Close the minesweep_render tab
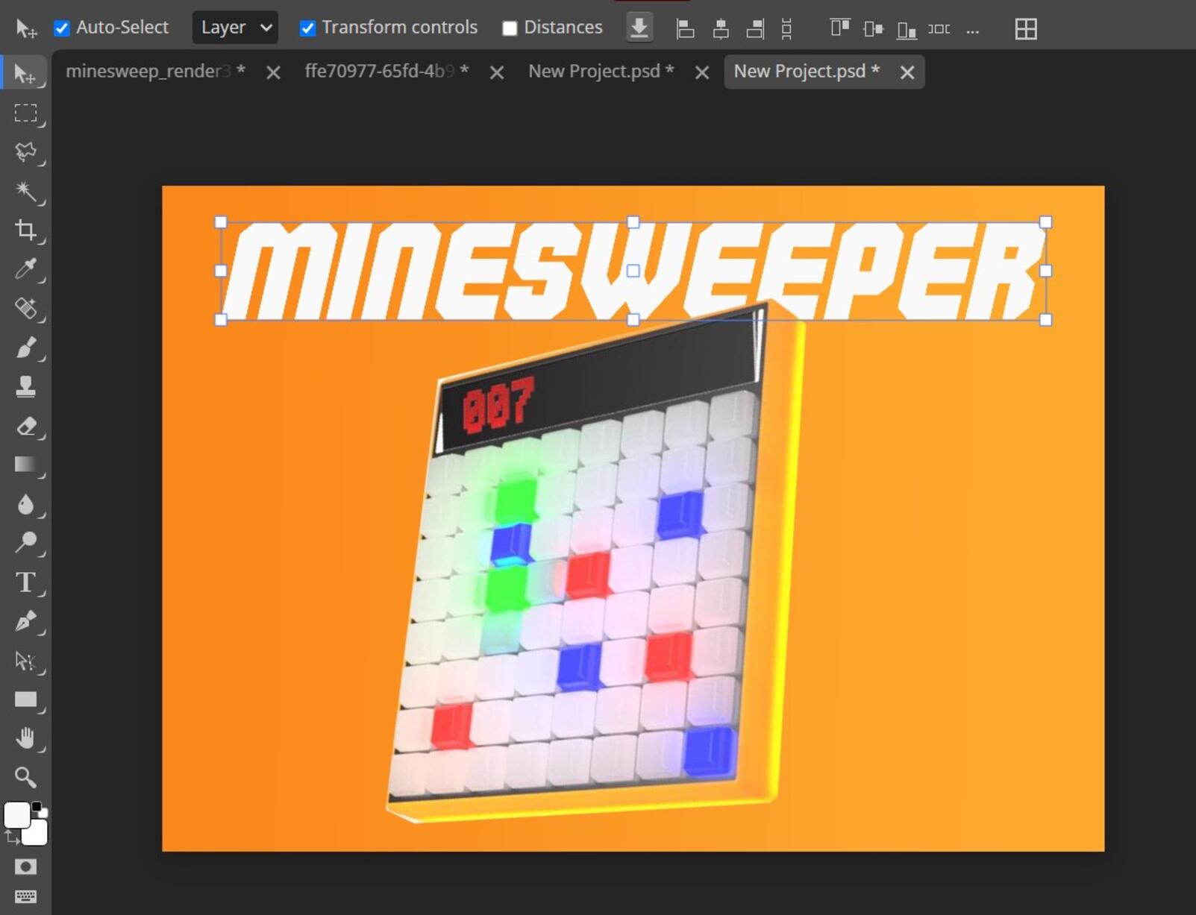This screenshot has width=1196, height=915. 273,72
